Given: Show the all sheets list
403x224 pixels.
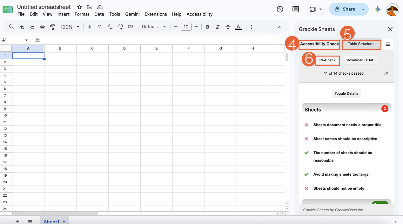Looking at the screenshot, I should coord(30,221).
